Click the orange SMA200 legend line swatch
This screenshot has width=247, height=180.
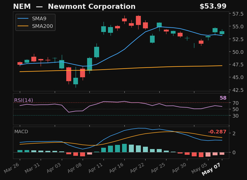point(23,26)
